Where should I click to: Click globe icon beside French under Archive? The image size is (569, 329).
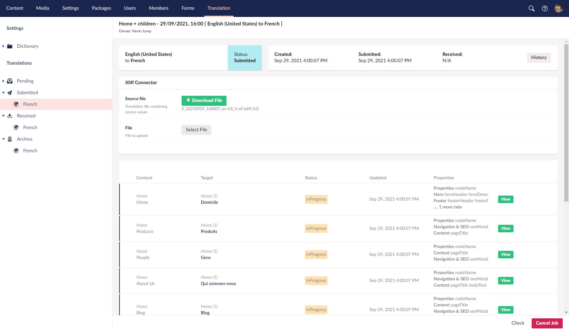(x=16, y=151)
